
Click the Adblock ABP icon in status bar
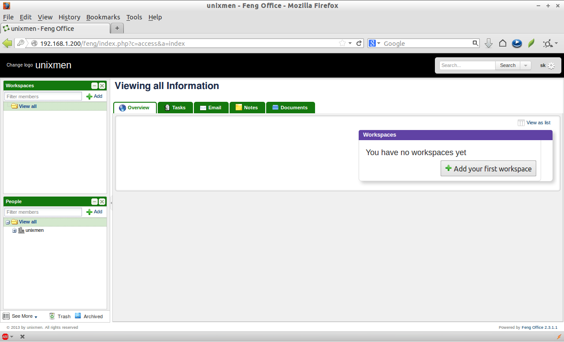coord(5,336)
